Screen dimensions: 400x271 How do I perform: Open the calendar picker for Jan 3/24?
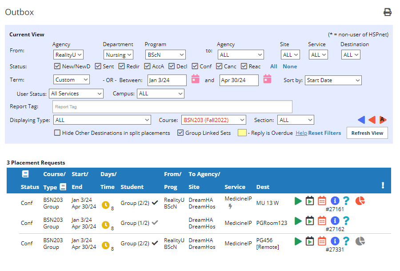196,79
